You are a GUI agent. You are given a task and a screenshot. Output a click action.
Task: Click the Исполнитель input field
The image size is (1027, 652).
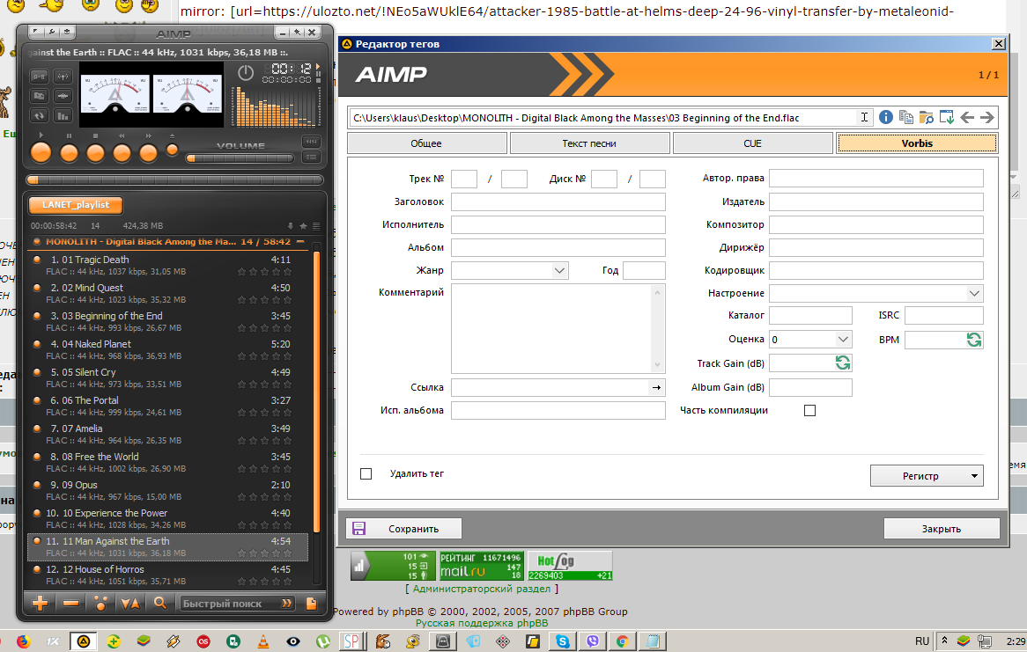pyautogui.click(x=558, y=224)
